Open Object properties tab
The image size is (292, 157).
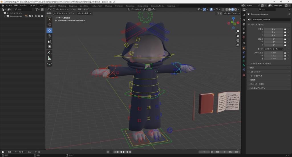coord(244,48)
